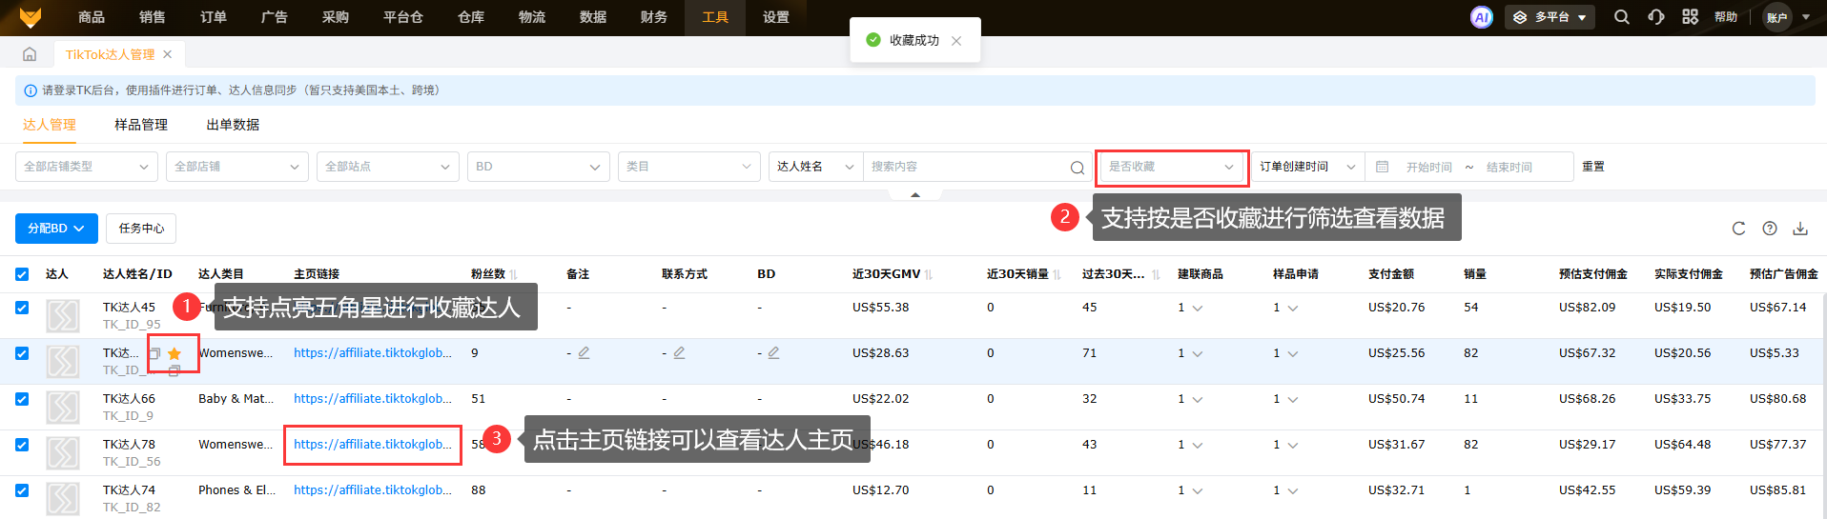The width and height of the screenshot is (1827, 519).
Task: Switch to the 出单数据 tab
Action: (x=233, y=125)
